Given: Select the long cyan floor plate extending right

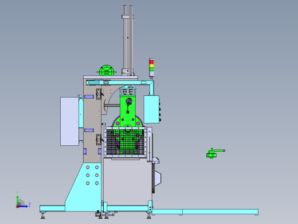Looking at the screenshot, I should click(x=205, y=212).
